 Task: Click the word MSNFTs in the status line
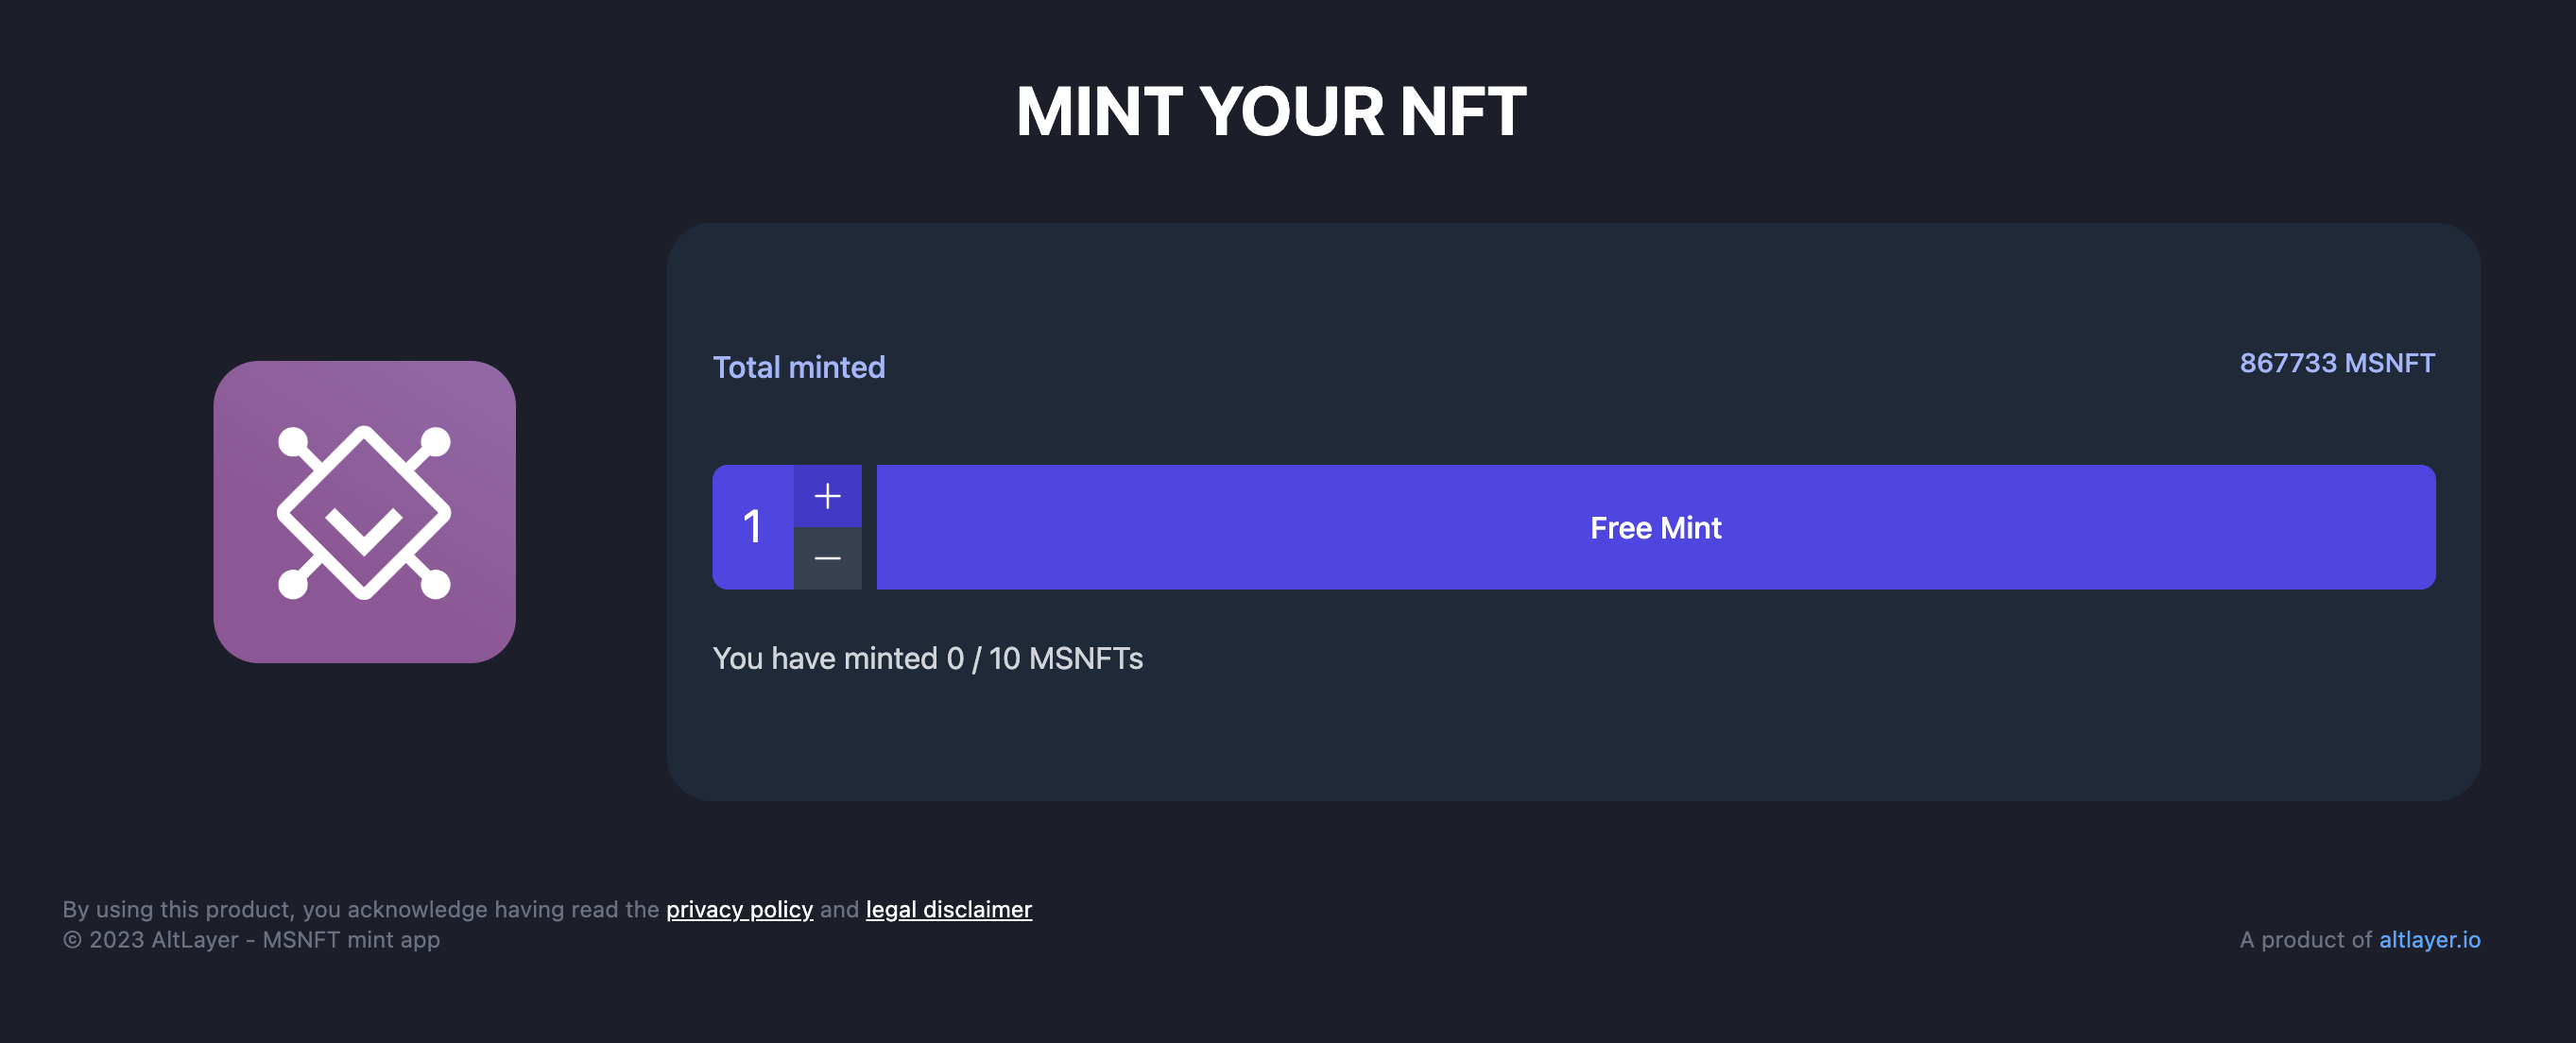coord(1085,658)
